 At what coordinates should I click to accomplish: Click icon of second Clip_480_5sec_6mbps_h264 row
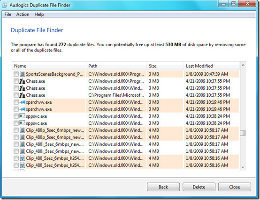click(22, 165)
